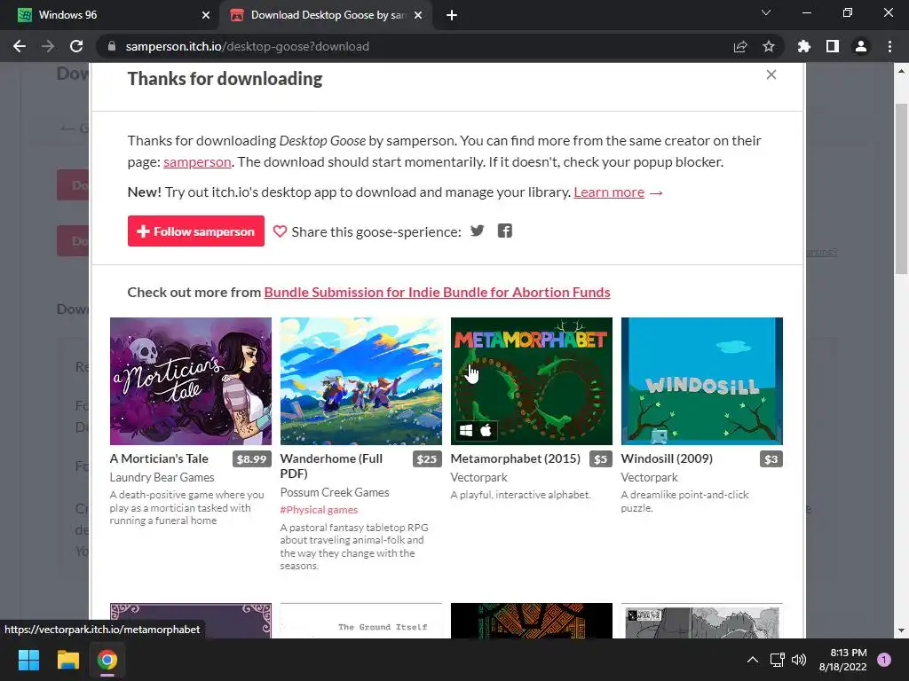The width and height of the screenshot is (909, 681).
Task: Open the clock and date flyout
Action: (843, 660)
